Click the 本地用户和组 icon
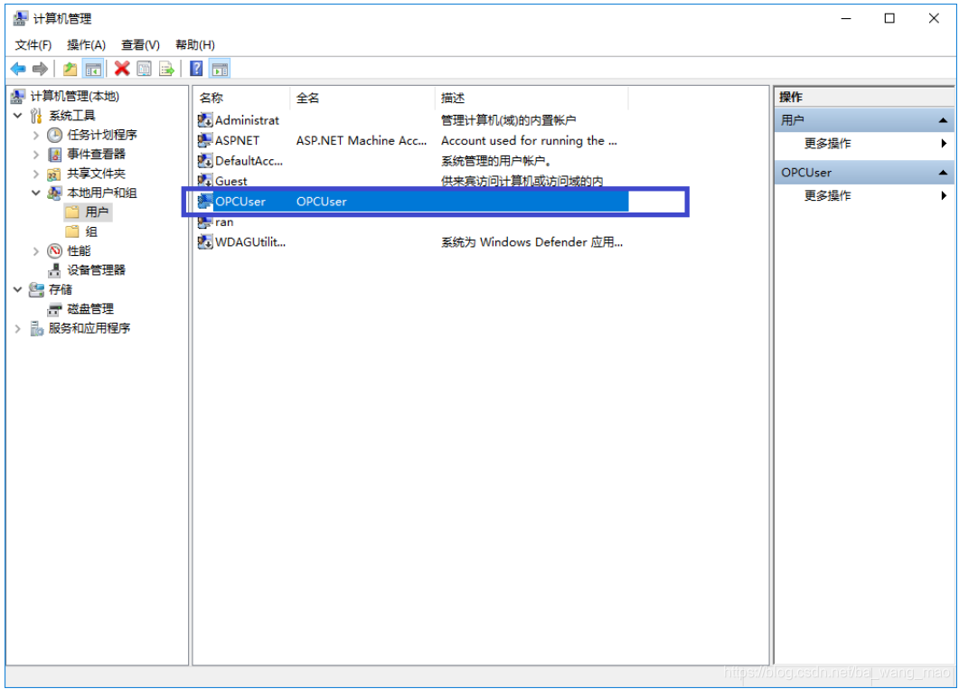Screen dimensions: 959x689 tap(55, 193)
